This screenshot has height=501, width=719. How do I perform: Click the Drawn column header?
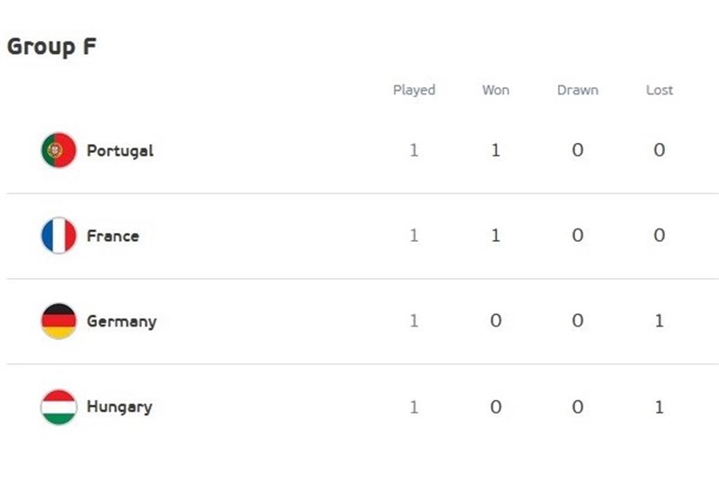click(577, 90)
